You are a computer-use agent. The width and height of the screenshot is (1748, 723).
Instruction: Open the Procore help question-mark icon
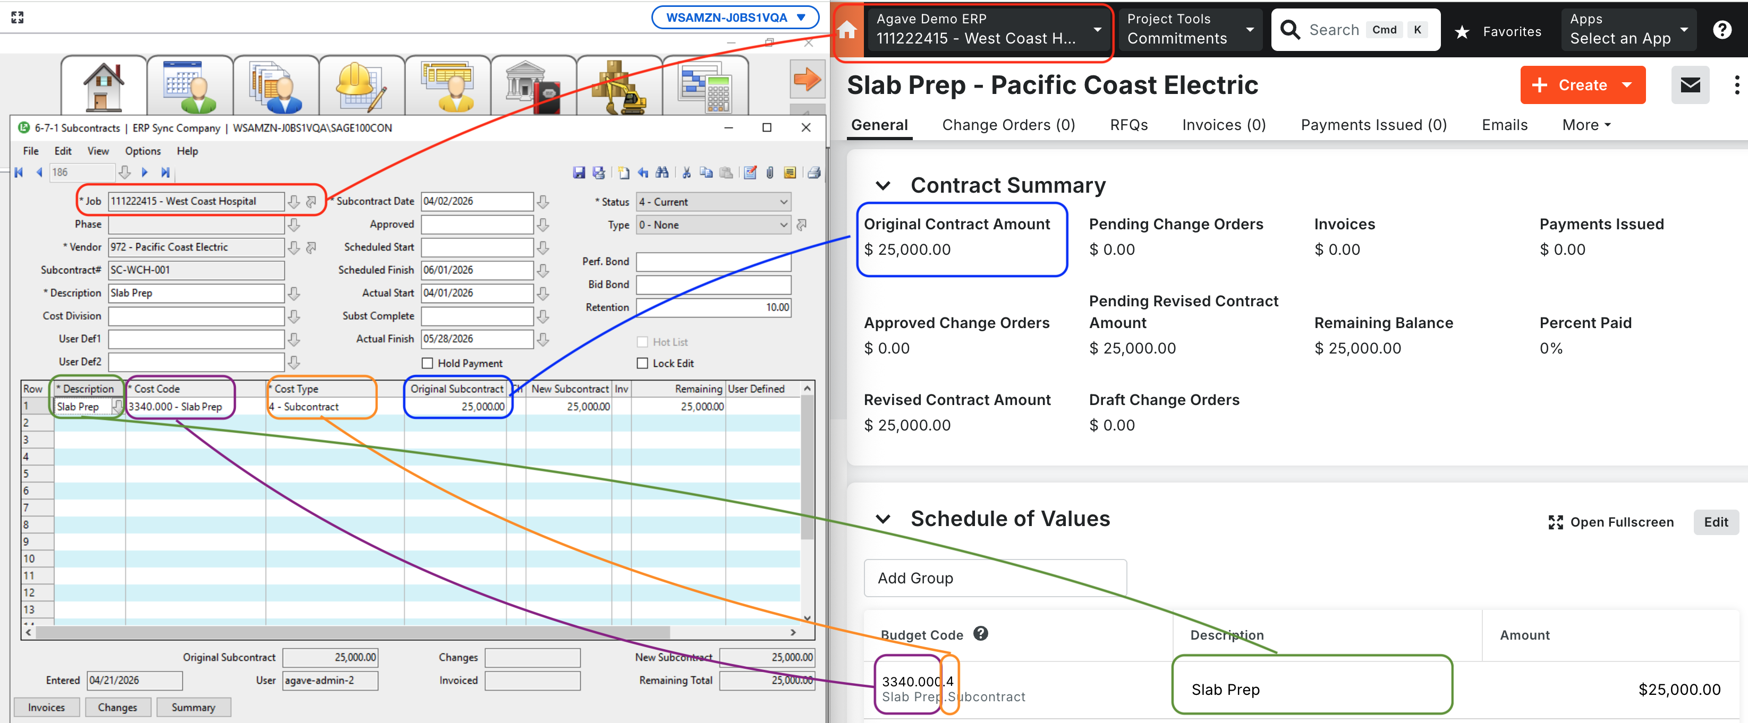click(x=1721, y=30)
